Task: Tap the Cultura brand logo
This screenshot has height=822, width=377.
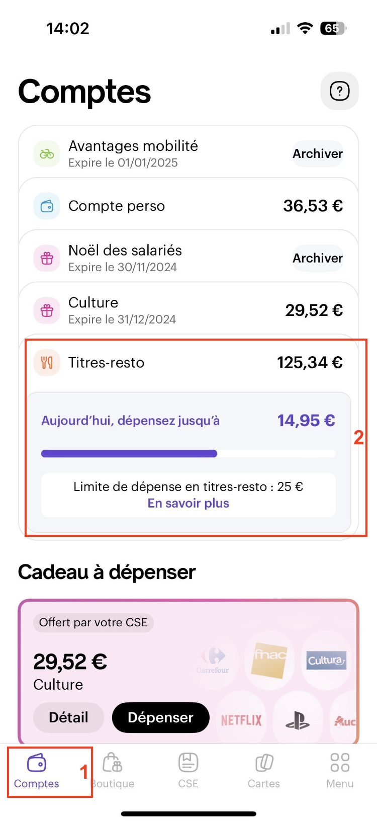Action: pos(326,661)
